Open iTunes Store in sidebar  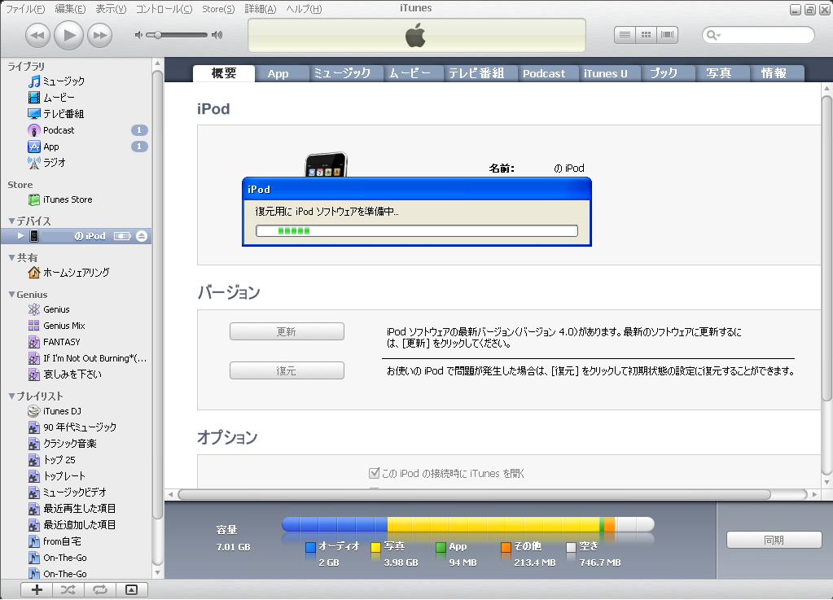click(x=68, y=199)
